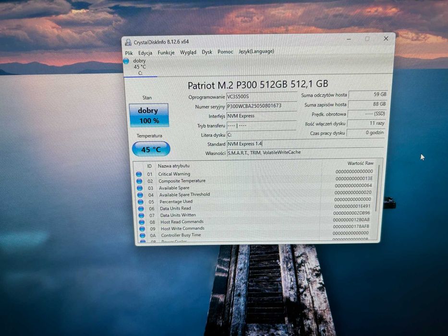Click the attribute list vertical scrollbar

coord(378,189)
